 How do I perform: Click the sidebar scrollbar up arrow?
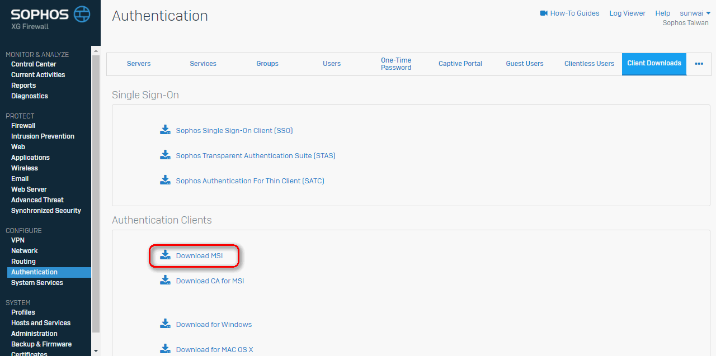pyautogui.click(x=96, y=50)
